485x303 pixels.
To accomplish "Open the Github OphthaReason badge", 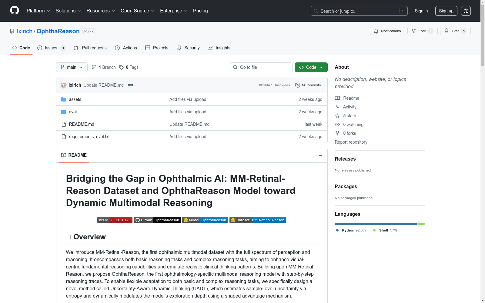I will (x=157, y=220).
